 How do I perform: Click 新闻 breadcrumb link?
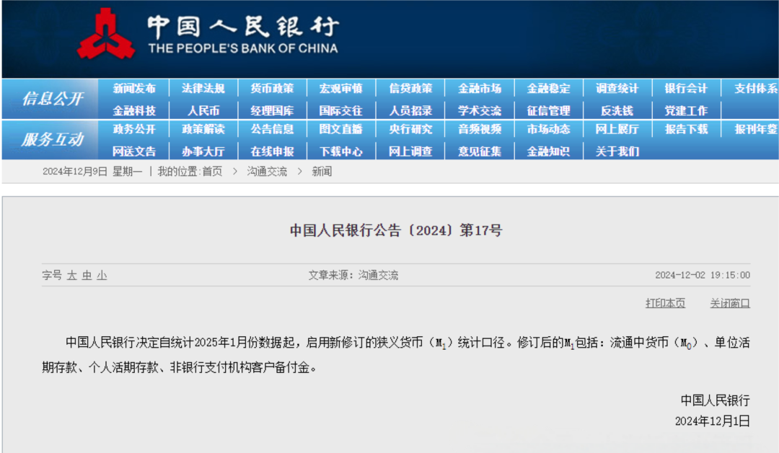(322, 172)
